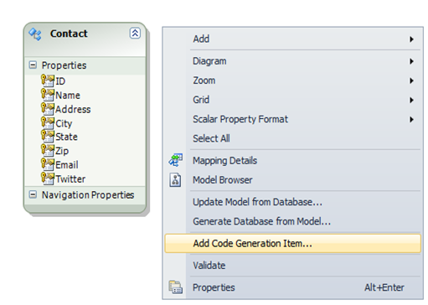Select the Name property

(68, 96)
